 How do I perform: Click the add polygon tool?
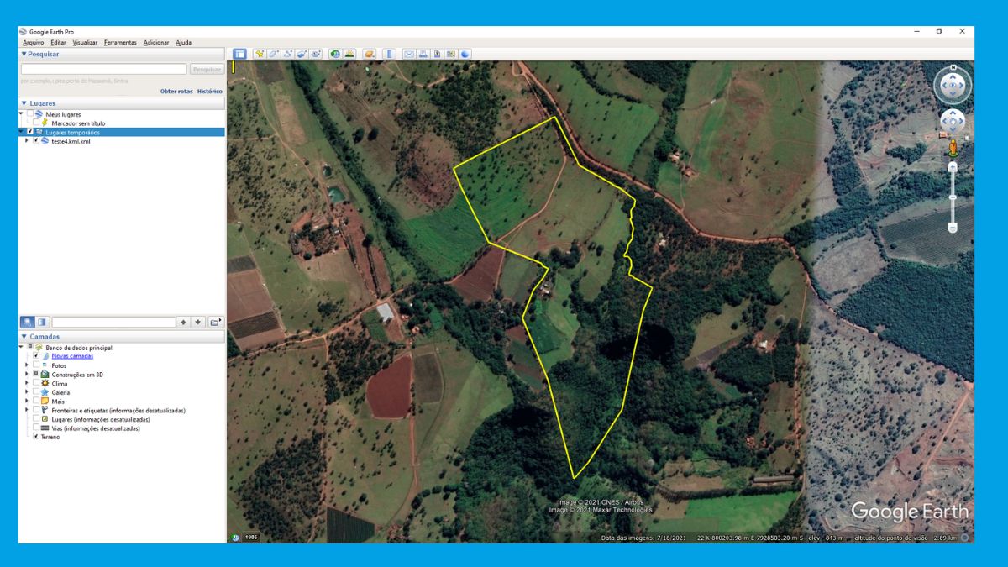(274, 54)
